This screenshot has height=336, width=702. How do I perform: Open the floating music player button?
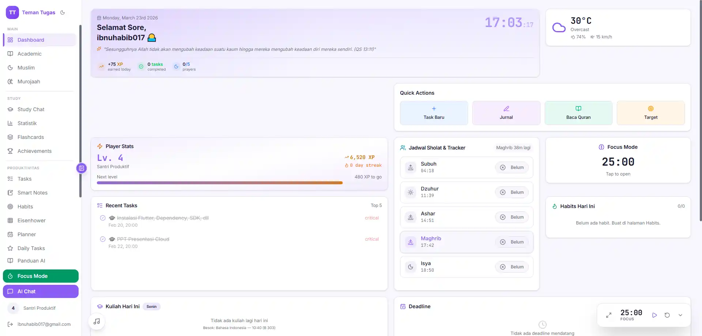[x=97, y=321]
